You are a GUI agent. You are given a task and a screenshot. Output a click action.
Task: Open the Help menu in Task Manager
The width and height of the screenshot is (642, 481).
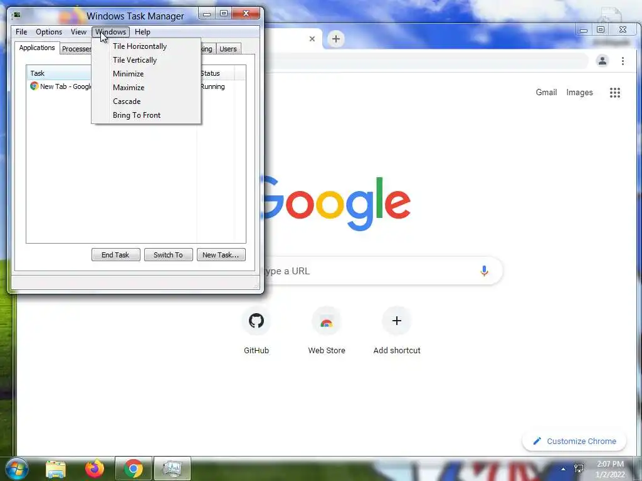coord(142,32)
